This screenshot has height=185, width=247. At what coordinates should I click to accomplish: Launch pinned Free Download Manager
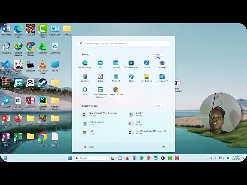point(100,92)
